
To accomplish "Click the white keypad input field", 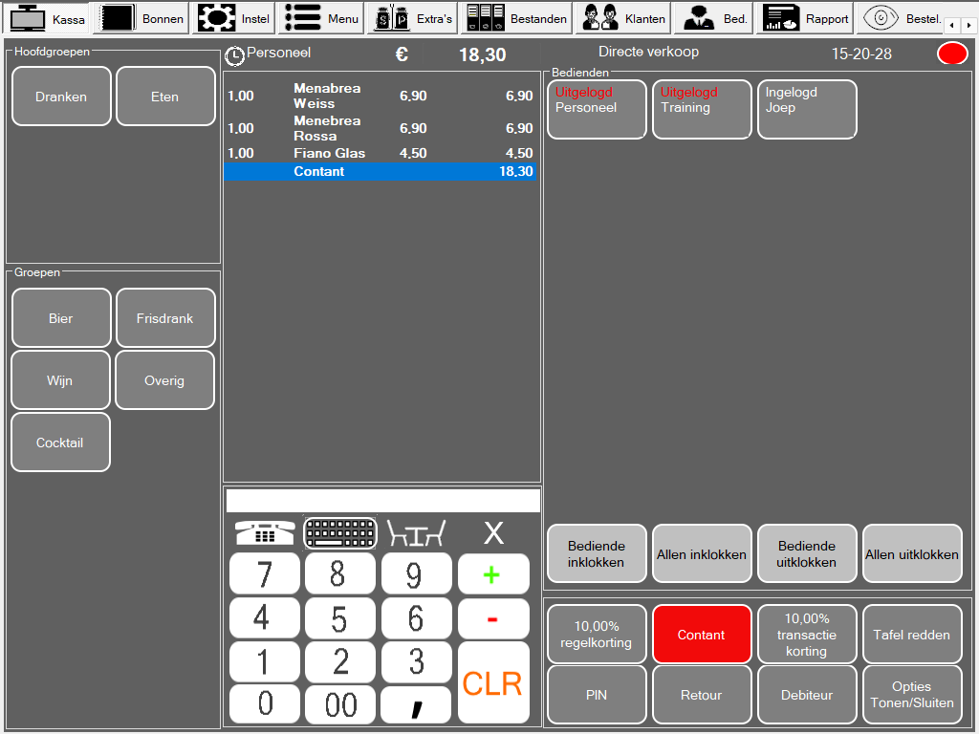I will point(382,501).
